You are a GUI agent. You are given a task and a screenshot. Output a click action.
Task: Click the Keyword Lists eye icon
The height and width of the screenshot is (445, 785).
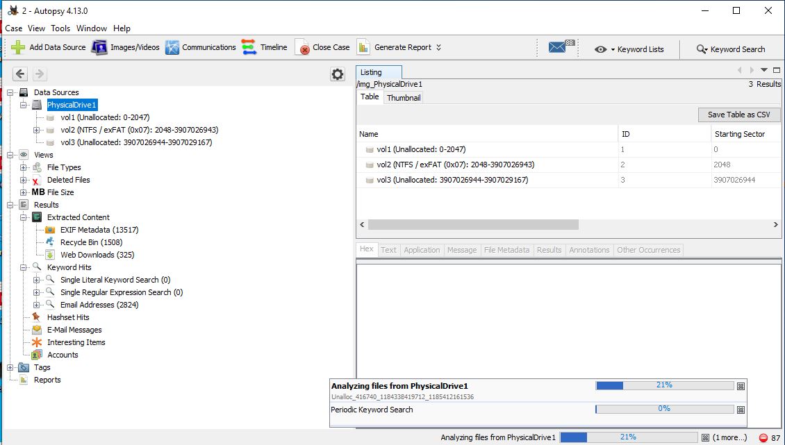[x=600, y=49]
